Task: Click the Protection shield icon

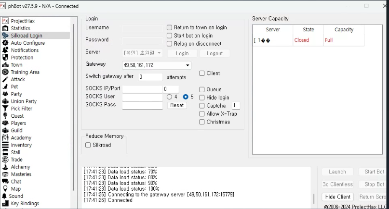Action: pyautogui.click(x=5, y=57)
